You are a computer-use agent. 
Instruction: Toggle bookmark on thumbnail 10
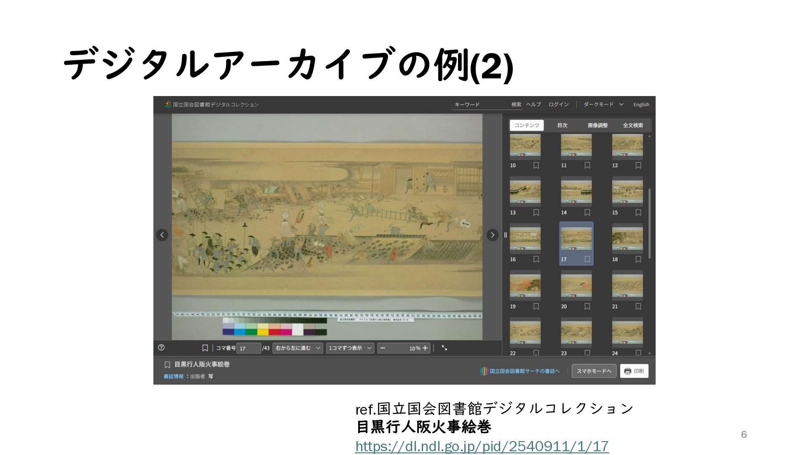click(536, 166)
